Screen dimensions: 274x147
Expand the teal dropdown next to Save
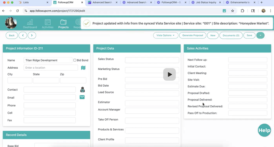click(x=260, y=35)
